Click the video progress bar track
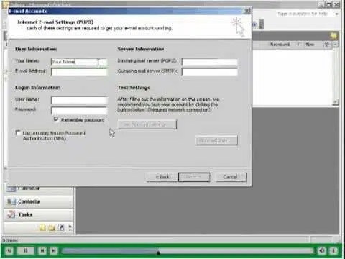Image resolution: width=345 pixels, height=259 pixels. tap(188, 251)
